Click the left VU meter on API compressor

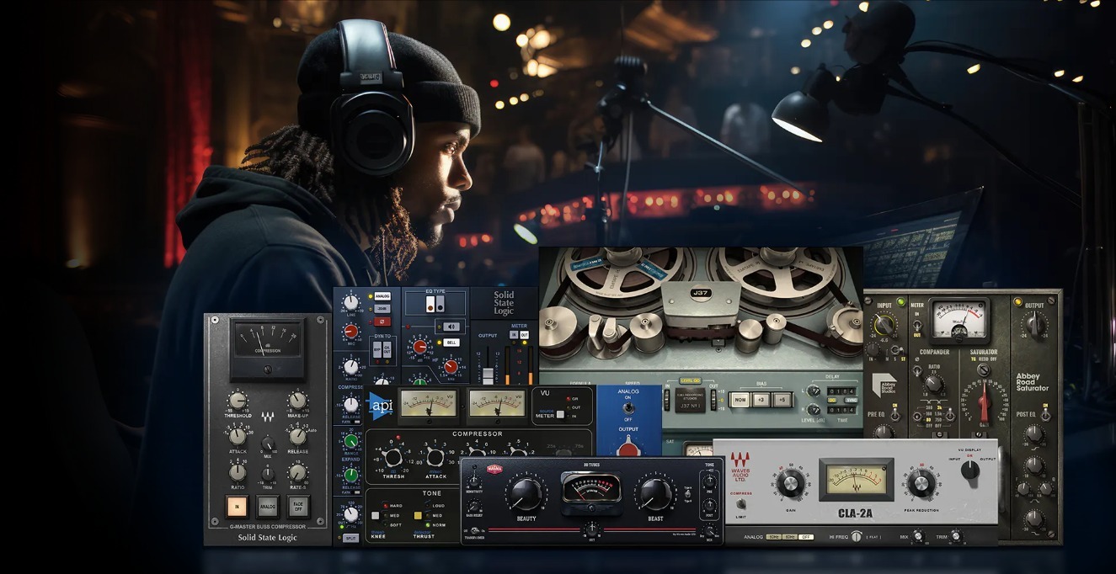pyautogui.click(x=428, y=402)
